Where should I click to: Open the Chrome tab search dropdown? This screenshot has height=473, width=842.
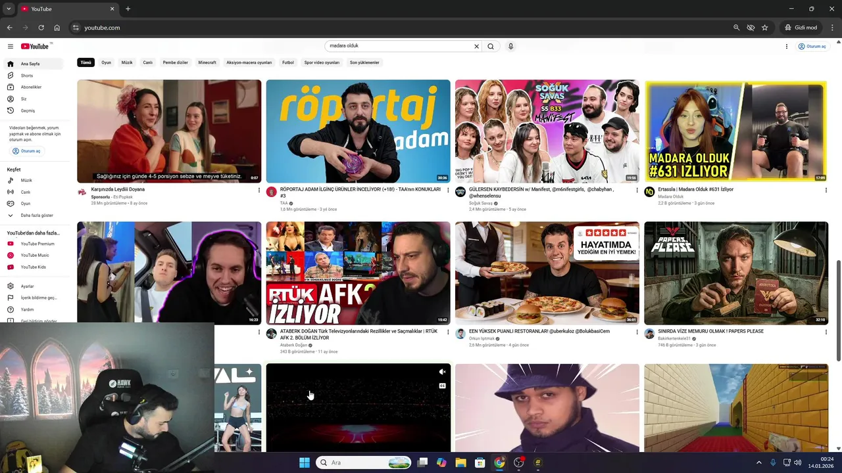(x=9, y=9)
